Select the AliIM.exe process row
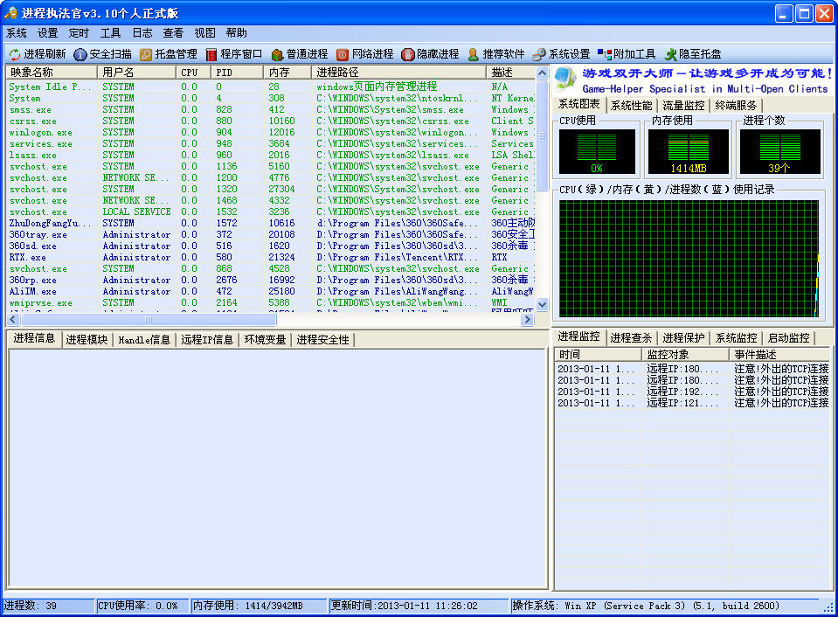Viewport: 838px width, 617px height. (x=271, y=291)
